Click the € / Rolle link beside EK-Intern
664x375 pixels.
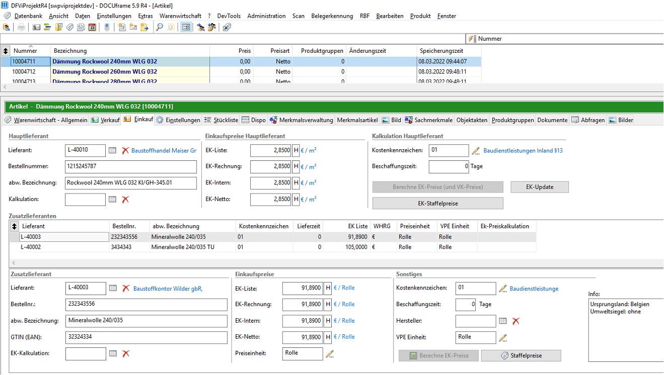[344, 321]
